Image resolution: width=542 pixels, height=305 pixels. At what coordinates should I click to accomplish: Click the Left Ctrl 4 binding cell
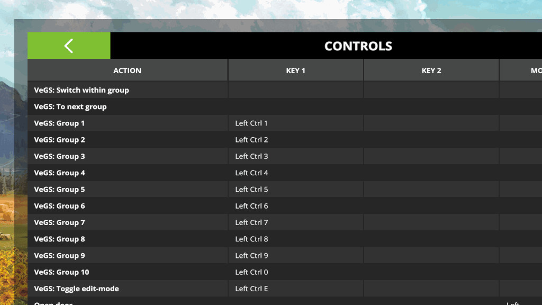pos(295,173)
